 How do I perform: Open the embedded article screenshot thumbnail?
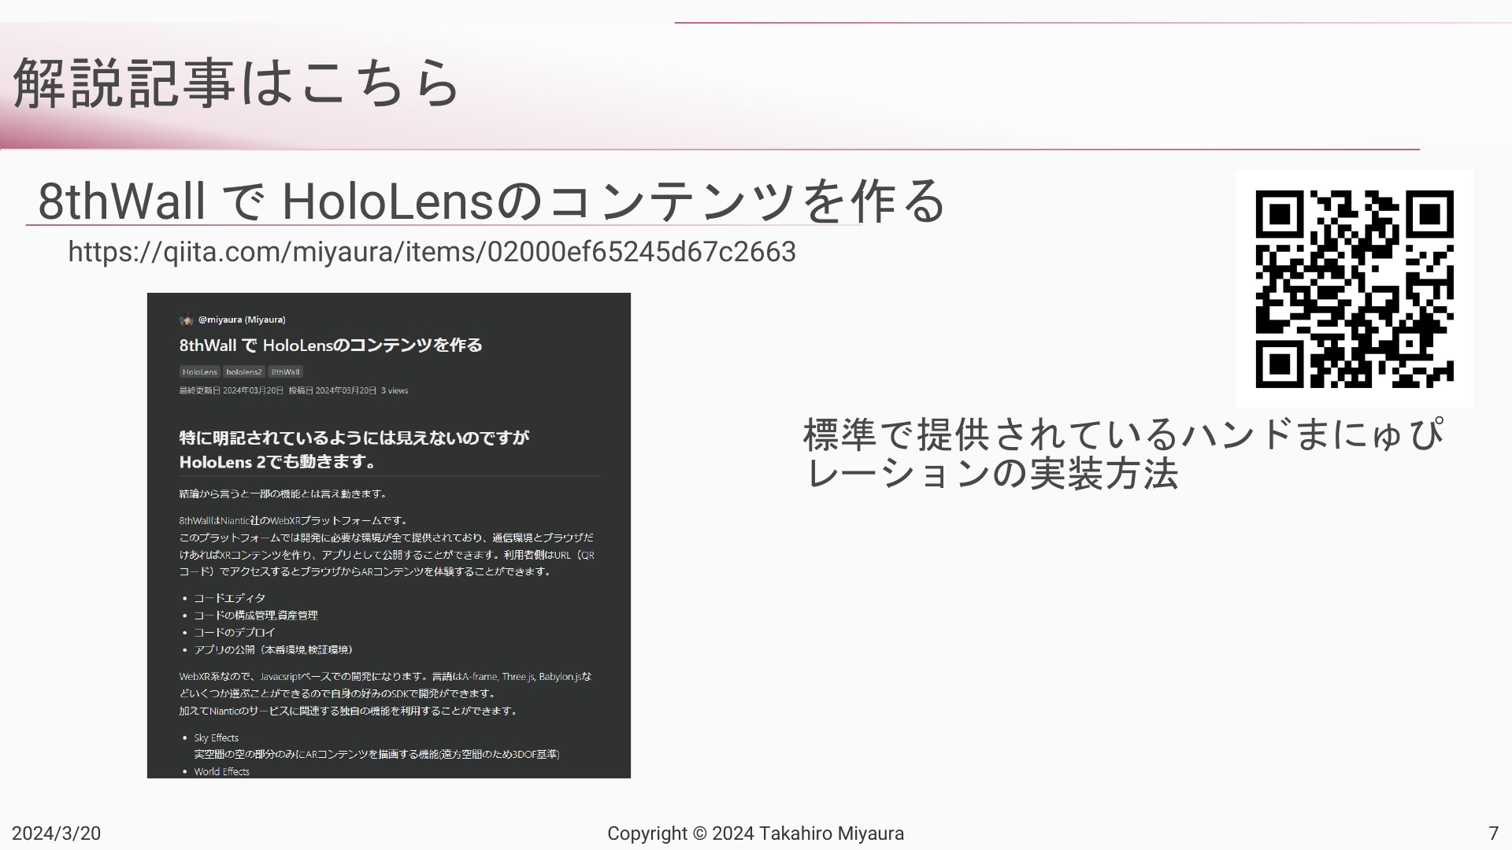[x=389, y=535]
